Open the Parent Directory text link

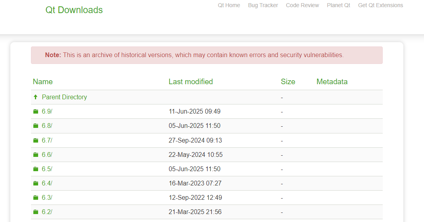64,97
